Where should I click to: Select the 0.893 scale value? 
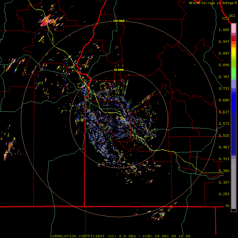pos(224,53)
